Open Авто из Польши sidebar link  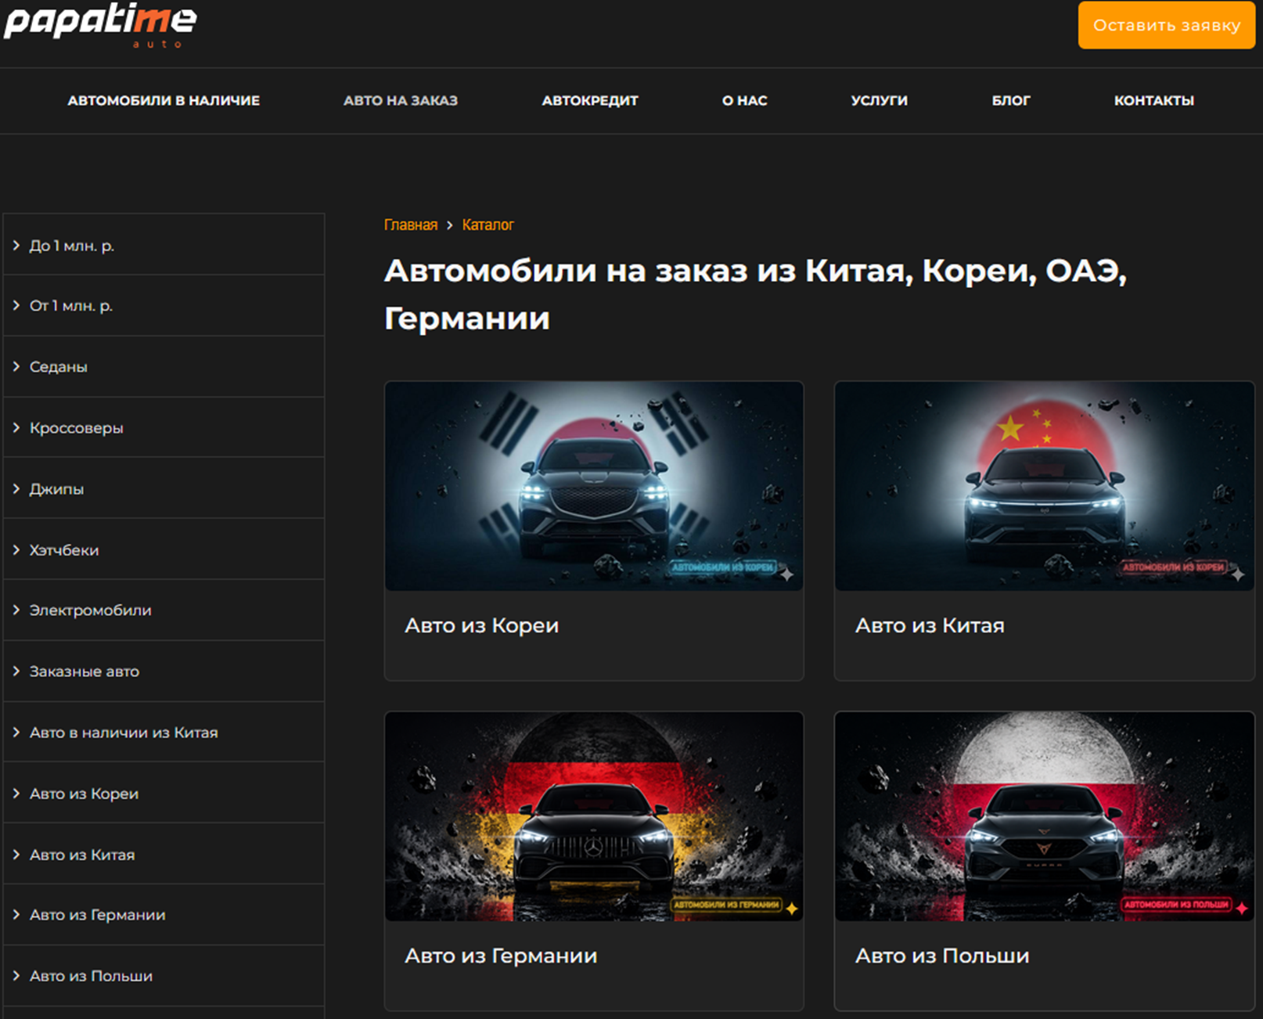point(91,975)
